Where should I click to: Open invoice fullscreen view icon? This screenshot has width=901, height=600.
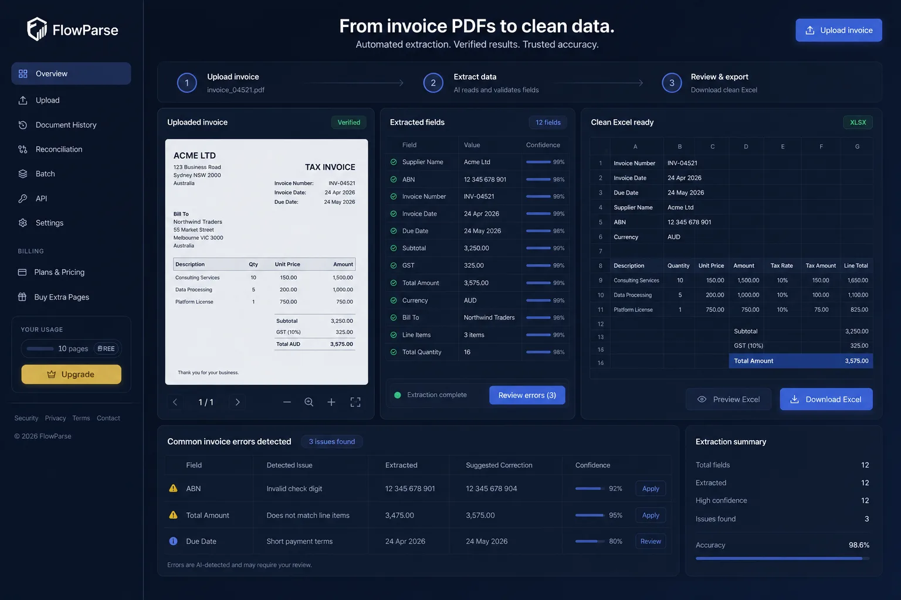(355, 402)
